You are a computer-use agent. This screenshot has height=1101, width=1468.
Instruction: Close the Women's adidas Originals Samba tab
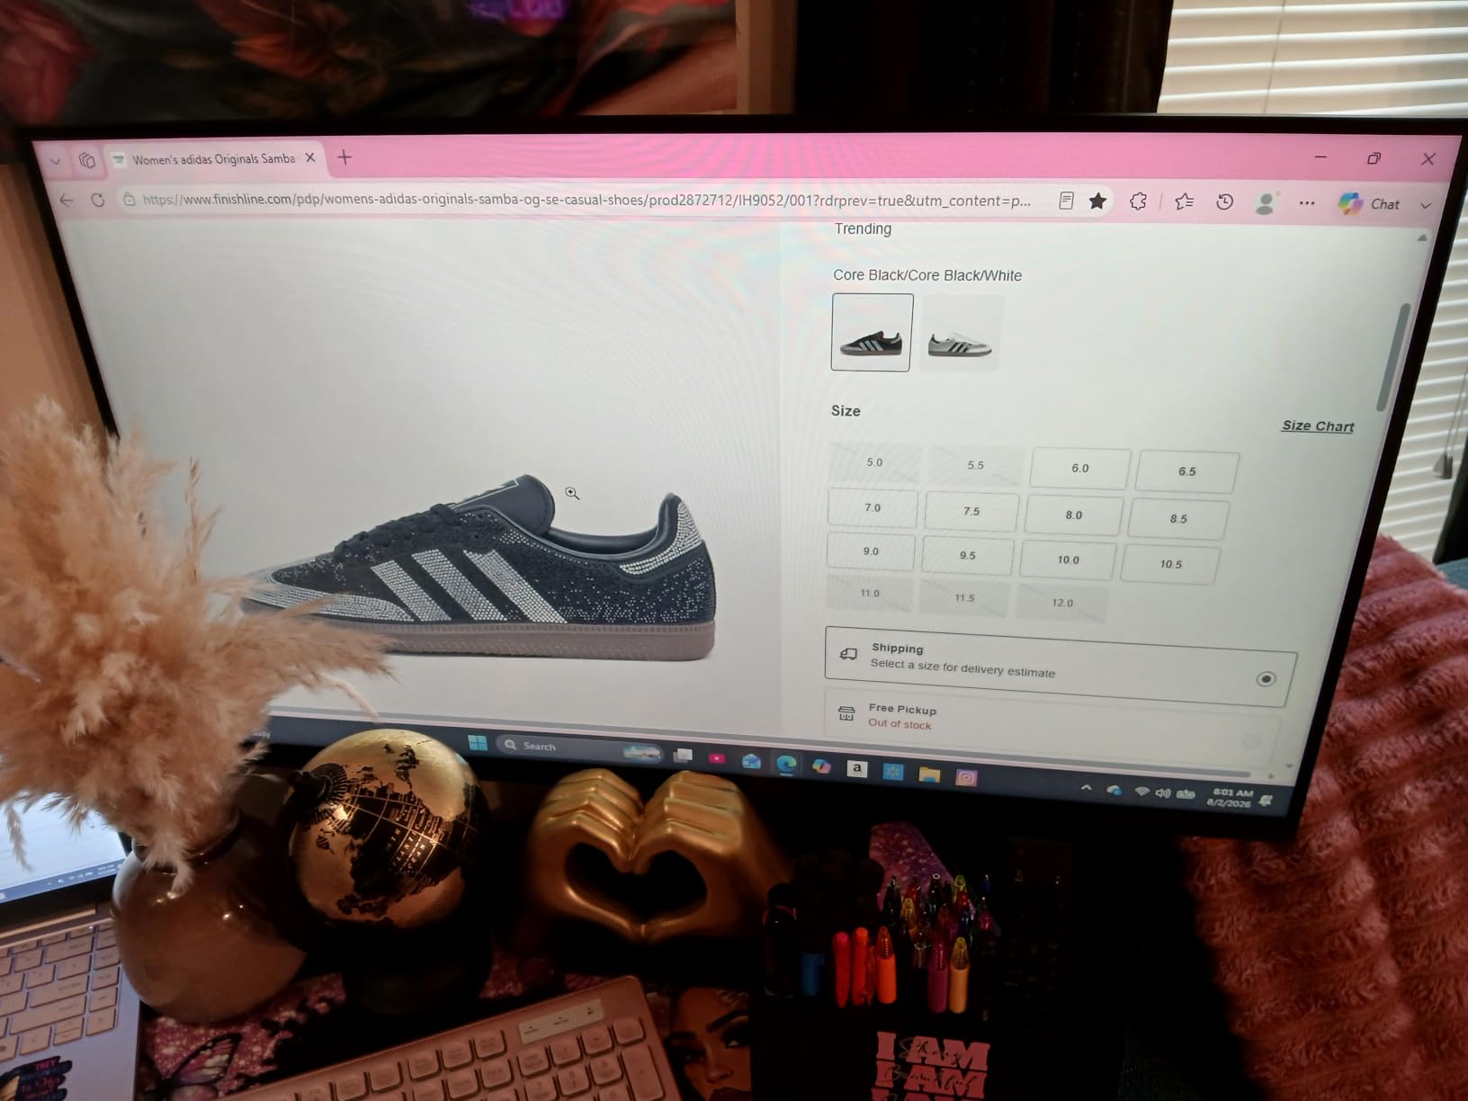point(310,158)
